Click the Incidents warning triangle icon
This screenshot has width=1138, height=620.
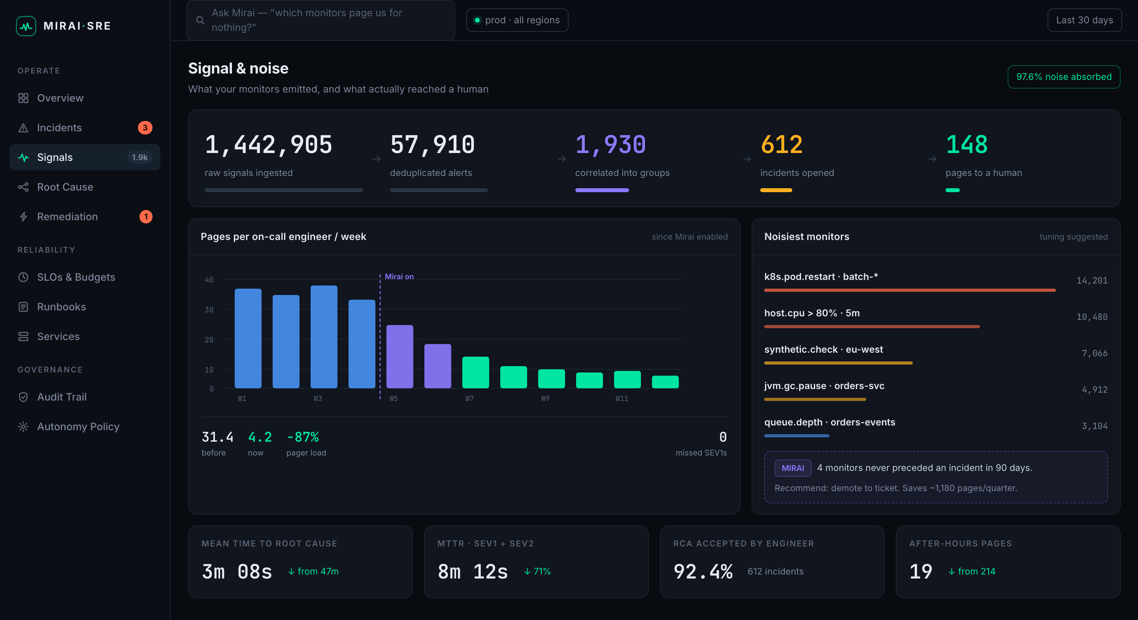tap(23, 128)
